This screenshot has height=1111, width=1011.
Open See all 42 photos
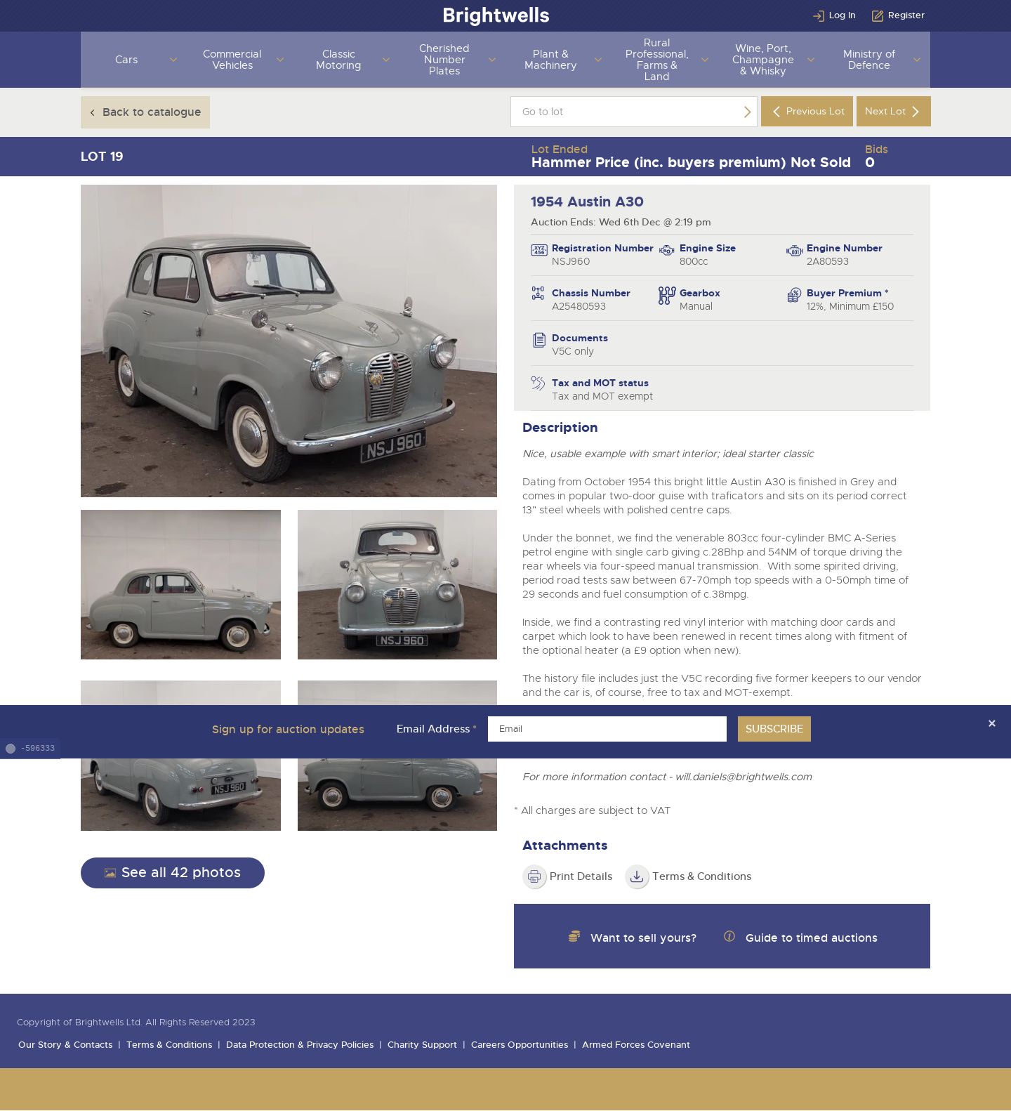pos(173,873)
